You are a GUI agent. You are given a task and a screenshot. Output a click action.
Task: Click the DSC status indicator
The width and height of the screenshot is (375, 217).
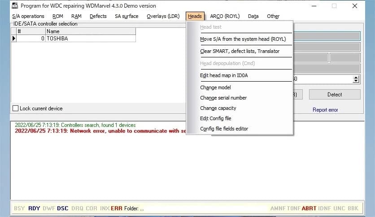[63, 208]
